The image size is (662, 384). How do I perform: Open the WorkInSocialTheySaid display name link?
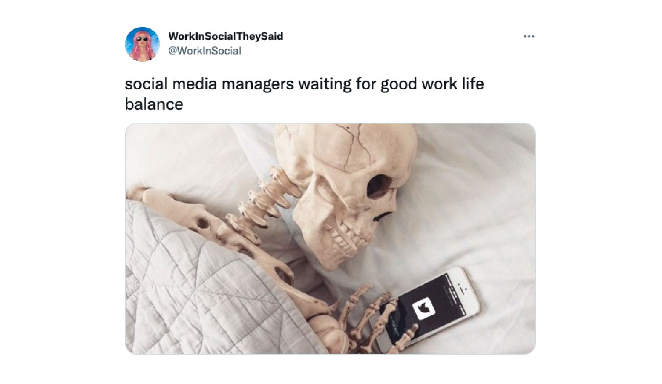(225, 36)
